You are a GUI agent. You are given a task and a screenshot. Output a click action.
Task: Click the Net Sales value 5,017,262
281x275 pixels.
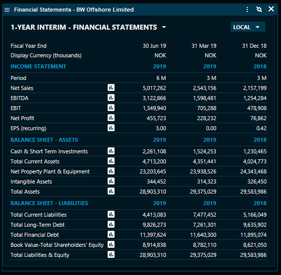(154, 88)
